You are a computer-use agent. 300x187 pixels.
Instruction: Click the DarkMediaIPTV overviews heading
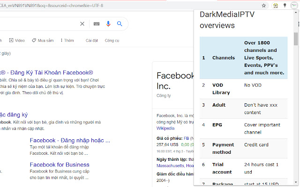(x=227, y=20)
